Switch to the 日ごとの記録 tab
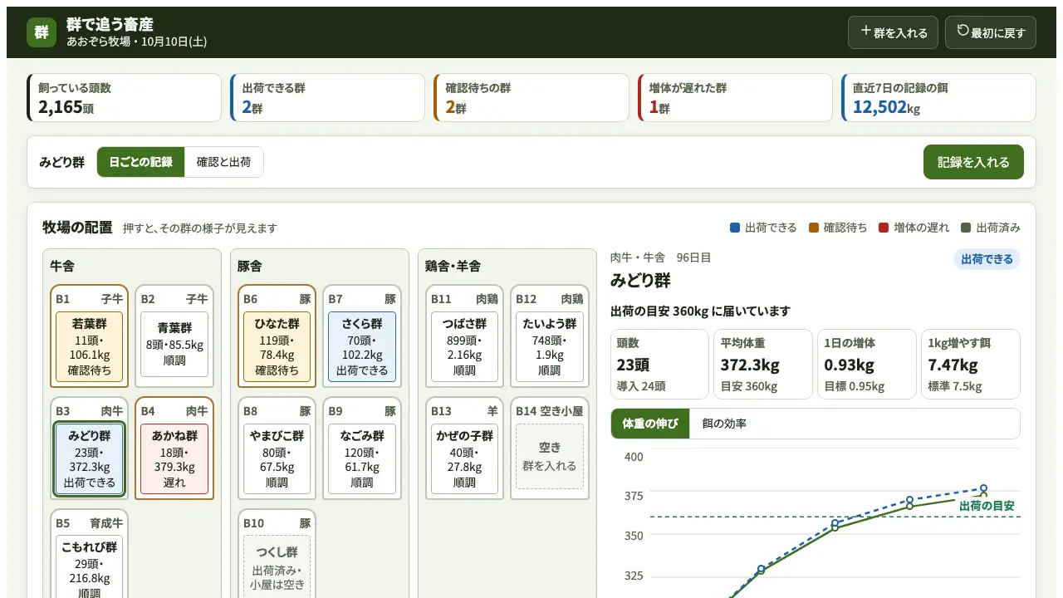 coord(140,162)
